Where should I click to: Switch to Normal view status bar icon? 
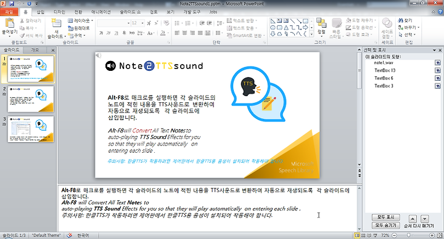[357, 235]
